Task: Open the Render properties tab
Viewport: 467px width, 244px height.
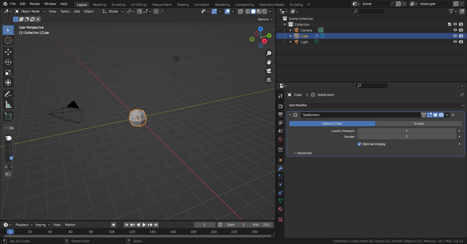Action: [x=280, y=106]
